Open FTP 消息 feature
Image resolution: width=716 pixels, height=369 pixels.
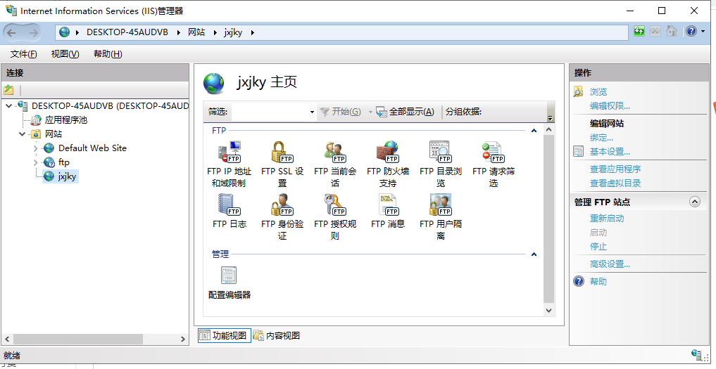click(388, 211)
